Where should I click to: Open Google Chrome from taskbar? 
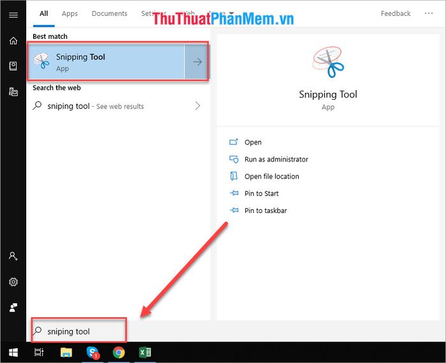click(119, 352)
